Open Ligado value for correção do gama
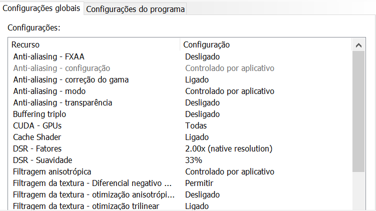This screenshot has width=376, height=211. (x=197, y=80)
